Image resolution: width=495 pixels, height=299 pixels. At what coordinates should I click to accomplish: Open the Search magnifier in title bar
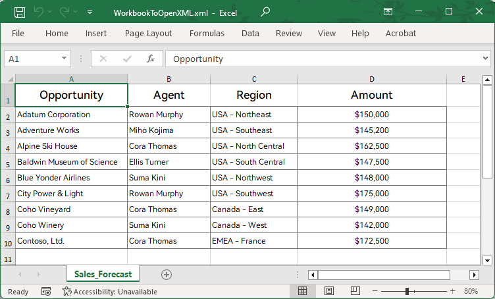tap(265, 12)
